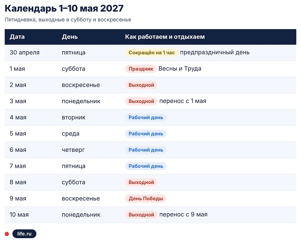The height and width of the screenshot is (243, 301).
Task: Click the "Сокращён на 1 час" badge
Action: 152,53
